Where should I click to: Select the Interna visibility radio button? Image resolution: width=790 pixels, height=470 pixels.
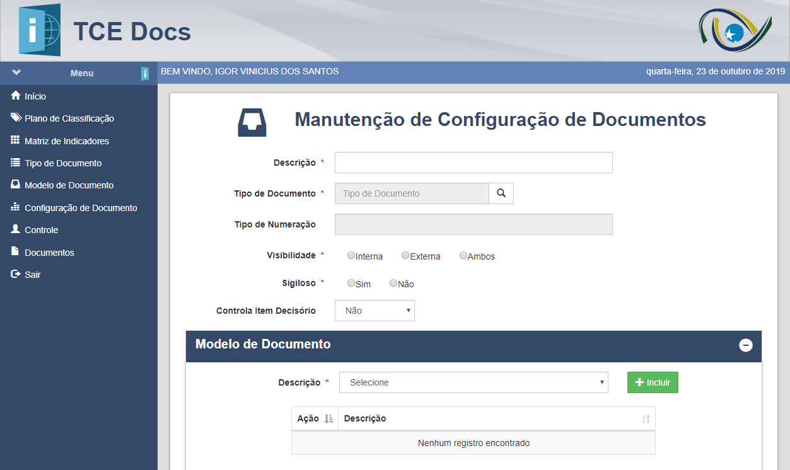[351, 256]
